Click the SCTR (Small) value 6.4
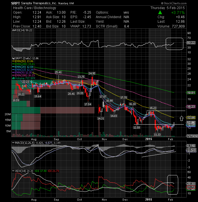This screenshot has width=198, height=202. click(126, 26)
